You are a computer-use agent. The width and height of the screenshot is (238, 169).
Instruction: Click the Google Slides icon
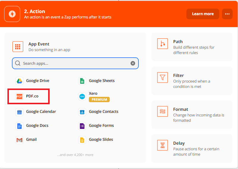82,140
